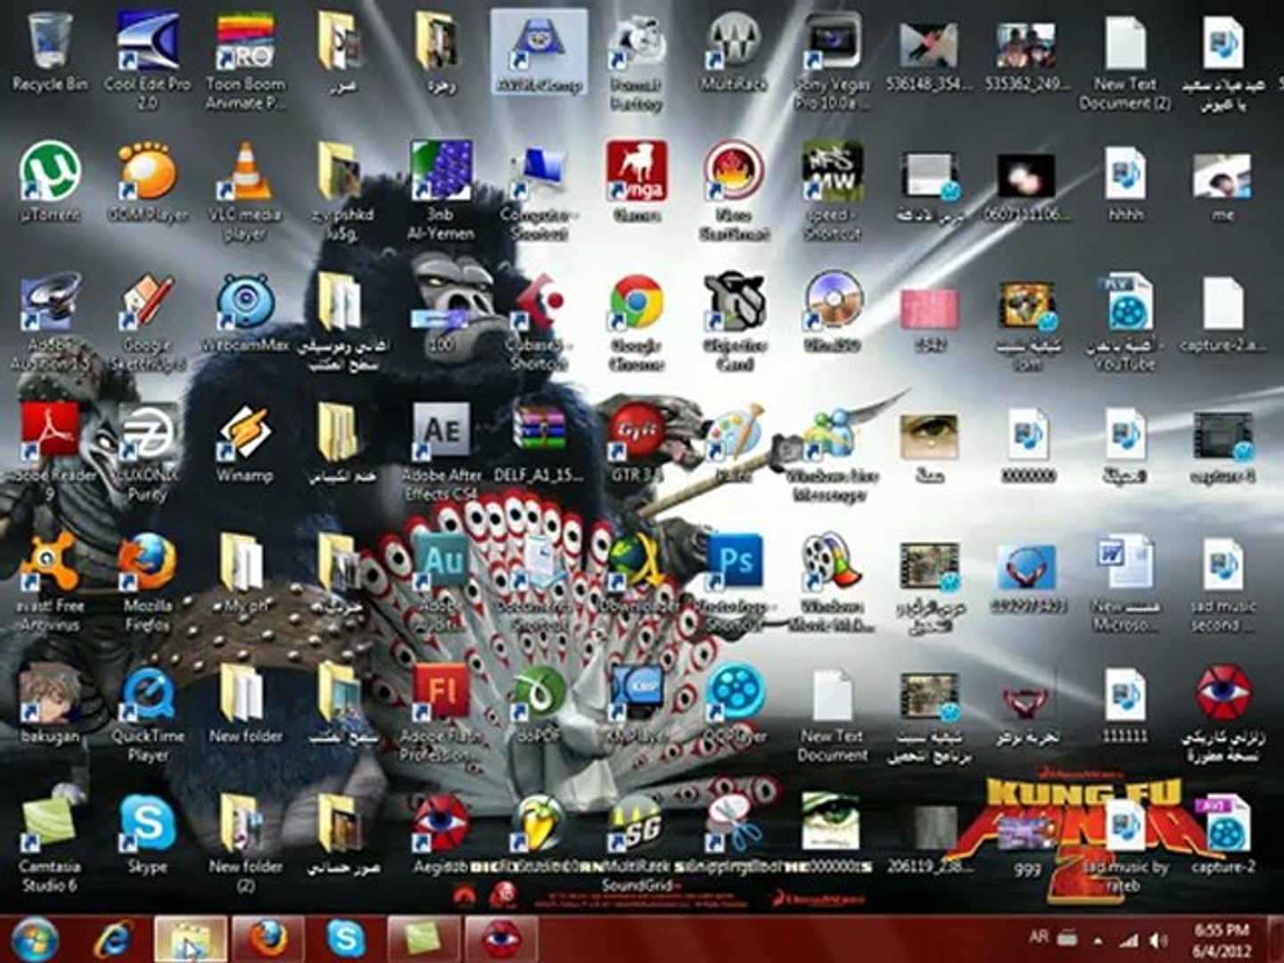This screenshot has height=963, width=1284.
Task: Select the LUXONIX Purity shortcut
Action: 147,451
